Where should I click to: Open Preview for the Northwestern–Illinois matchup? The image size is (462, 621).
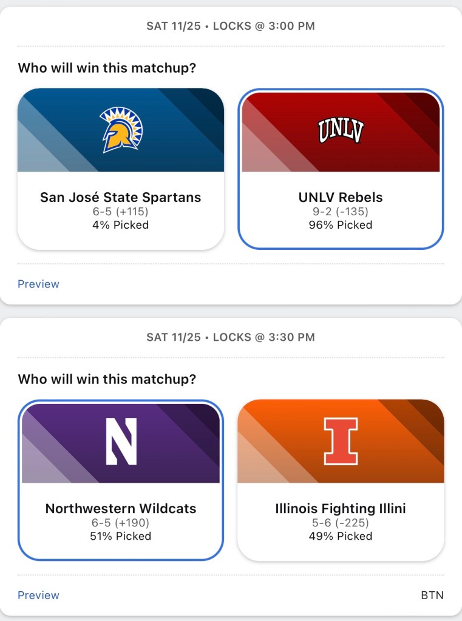tap(38, 595)
